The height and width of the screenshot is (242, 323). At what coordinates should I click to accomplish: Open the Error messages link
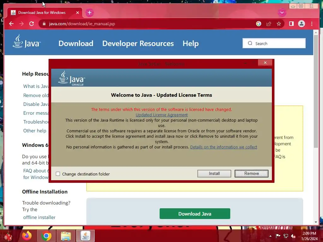[36, 113]
